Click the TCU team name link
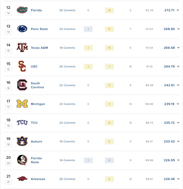Screen dimensions: 183x189 point(34,123)
